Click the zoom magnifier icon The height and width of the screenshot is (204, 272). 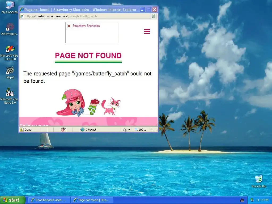pos(136,129)
